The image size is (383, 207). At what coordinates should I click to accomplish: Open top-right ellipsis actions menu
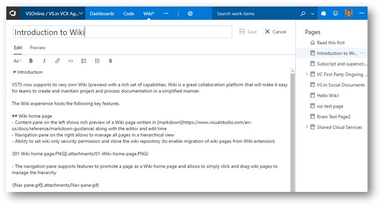[362, 13]
